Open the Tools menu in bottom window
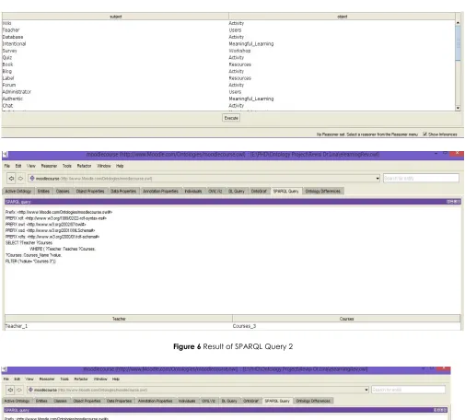465x420 pixels. pos(64,379)
